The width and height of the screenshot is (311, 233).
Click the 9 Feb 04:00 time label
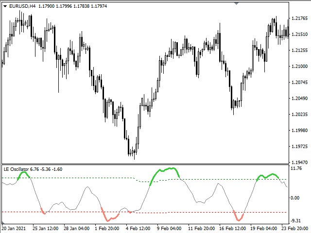(169, 229)
